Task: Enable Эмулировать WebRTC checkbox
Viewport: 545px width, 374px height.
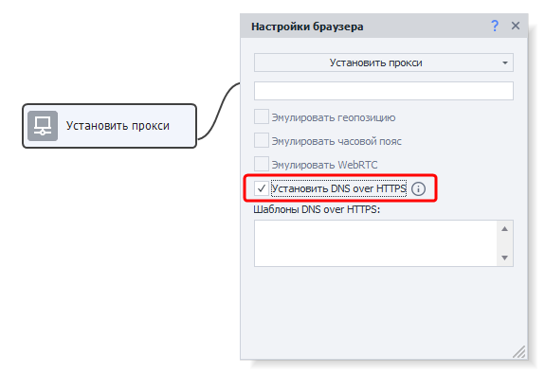Action: click(262, 164)
